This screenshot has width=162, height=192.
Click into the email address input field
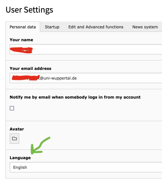click(x=86, y=78)
